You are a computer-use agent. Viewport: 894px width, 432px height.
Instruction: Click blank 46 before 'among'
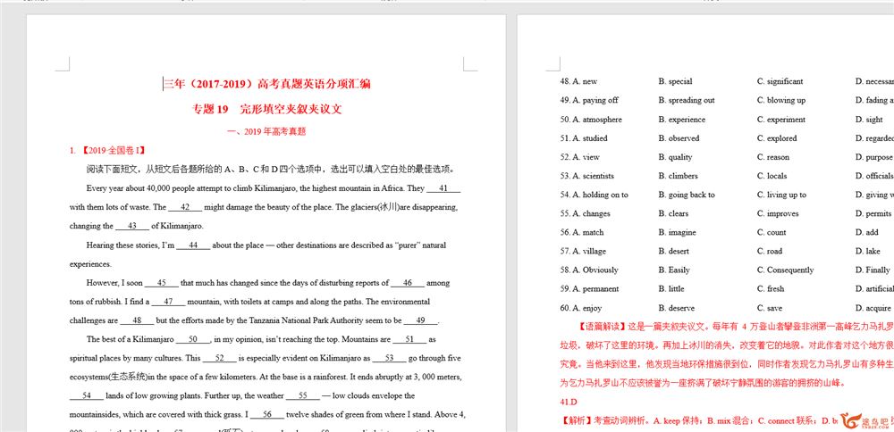pos(408,283)
